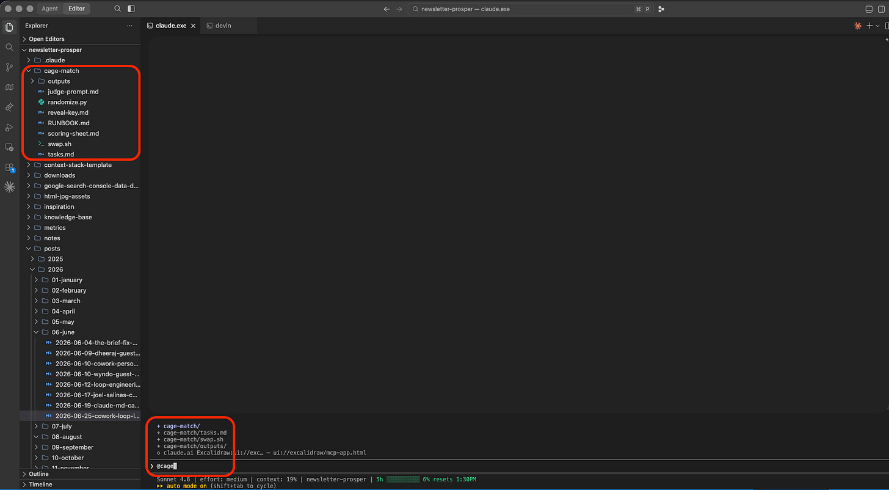The height and width of the screenshot is (490, 889).
Task: Open the Search view in the activity bar
Action: pyautogui.click(x=9, y=47)
